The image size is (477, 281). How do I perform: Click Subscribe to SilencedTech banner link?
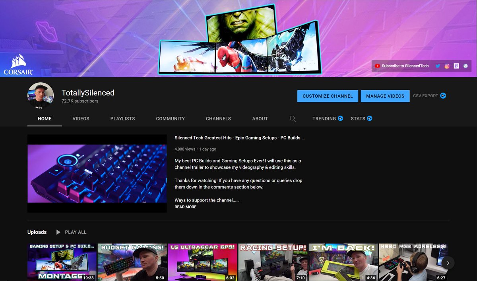point(402,66)
